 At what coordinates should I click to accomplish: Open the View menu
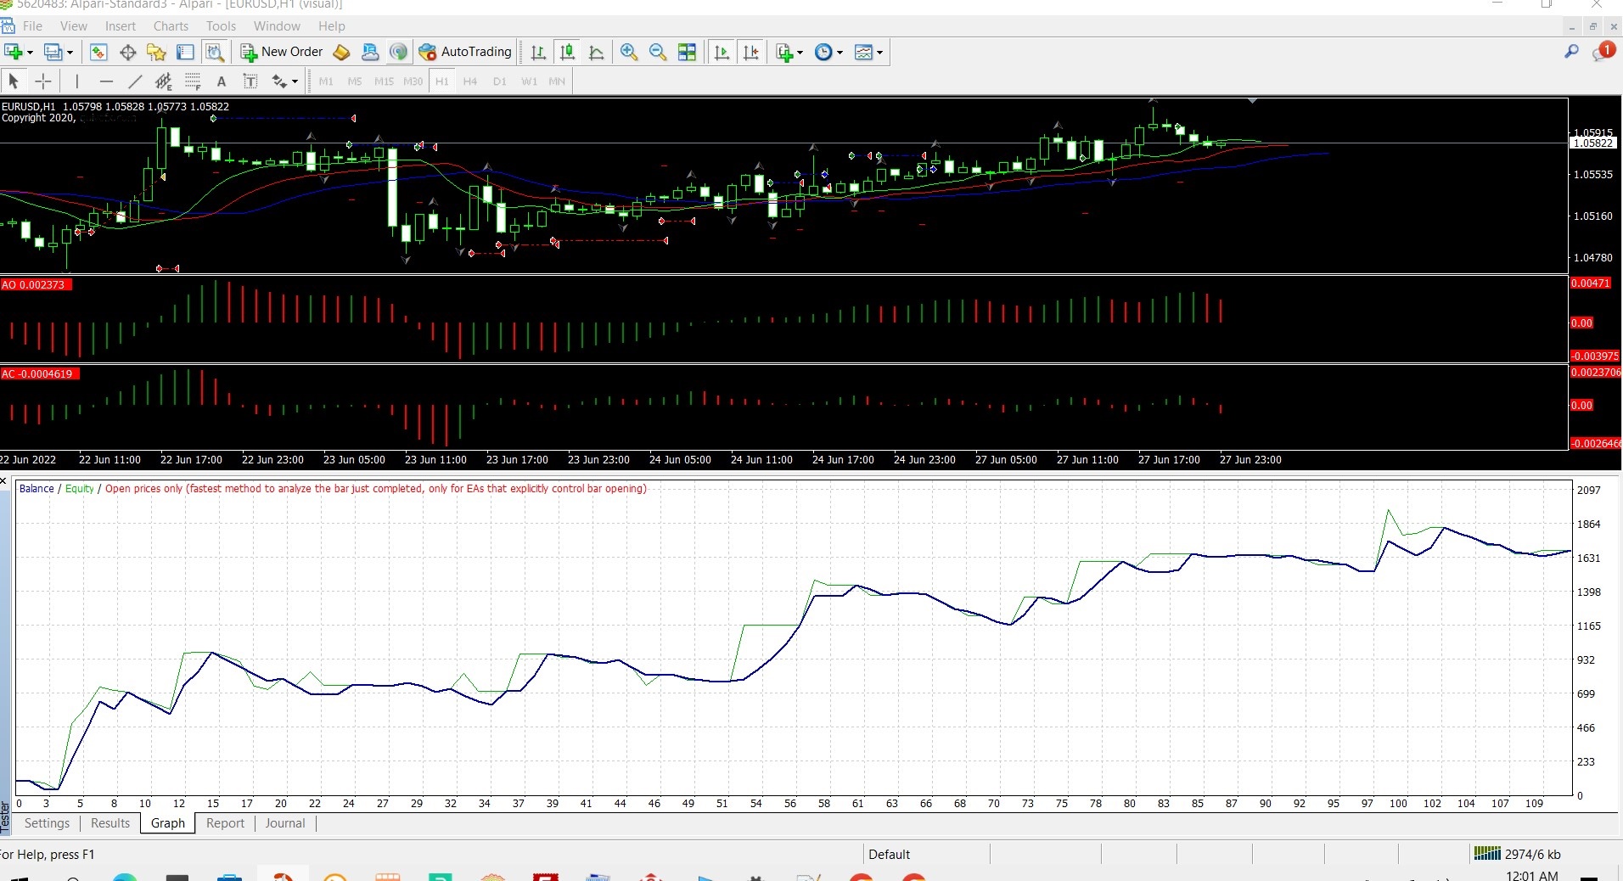point(74,26)
